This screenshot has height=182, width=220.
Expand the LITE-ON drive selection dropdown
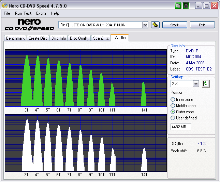[x=145, y=25]
